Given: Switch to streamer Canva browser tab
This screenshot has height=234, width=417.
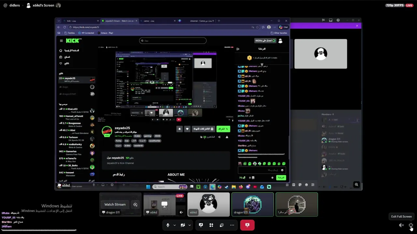Looking at the screenshot, I should coord(196,21).
